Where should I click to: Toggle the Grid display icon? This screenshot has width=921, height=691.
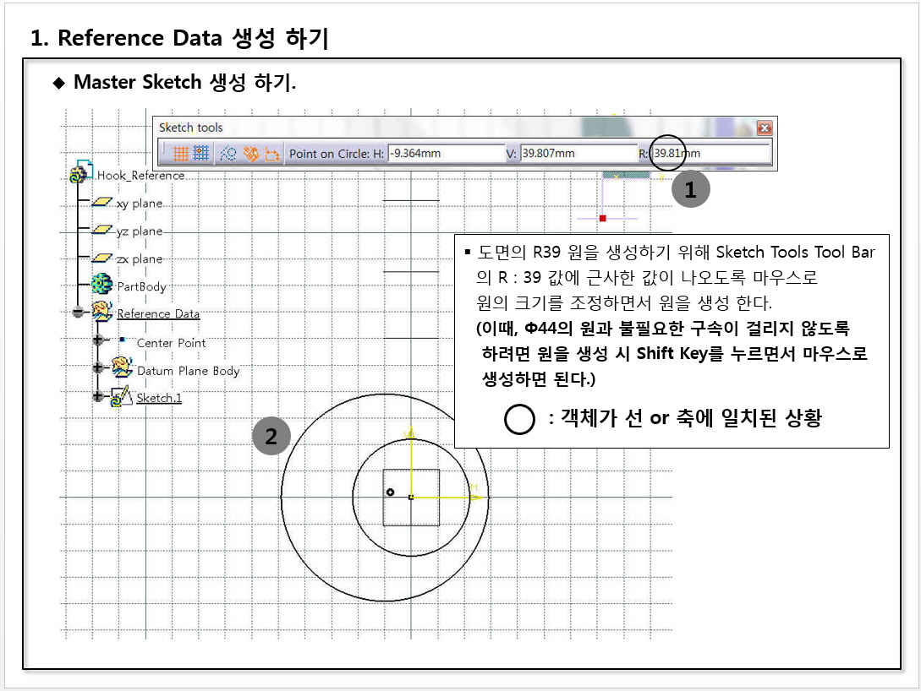[181, 154]
